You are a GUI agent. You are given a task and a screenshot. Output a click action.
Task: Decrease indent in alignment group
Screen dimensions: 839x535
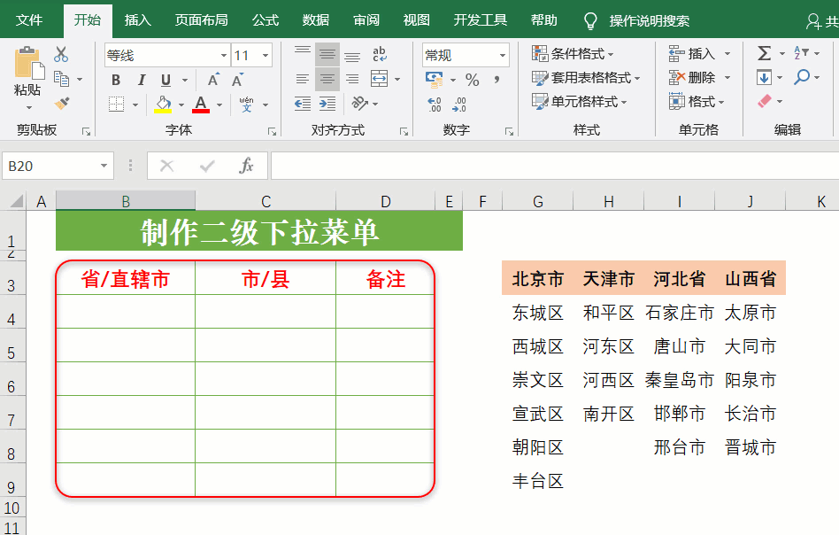pyautogui.click(x=303, y=104)
